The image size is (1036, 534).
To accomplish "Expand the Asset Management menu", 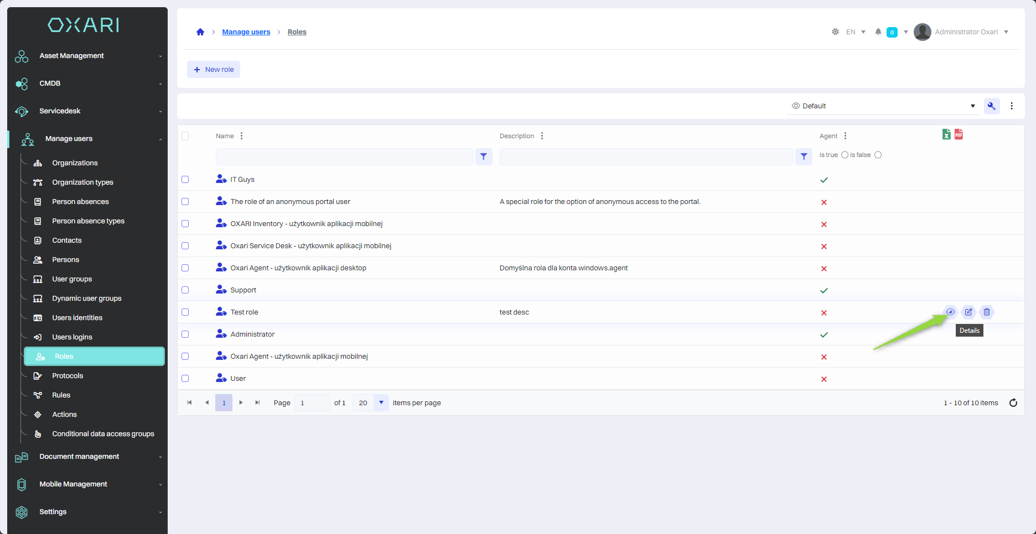I will pos(87,56).
